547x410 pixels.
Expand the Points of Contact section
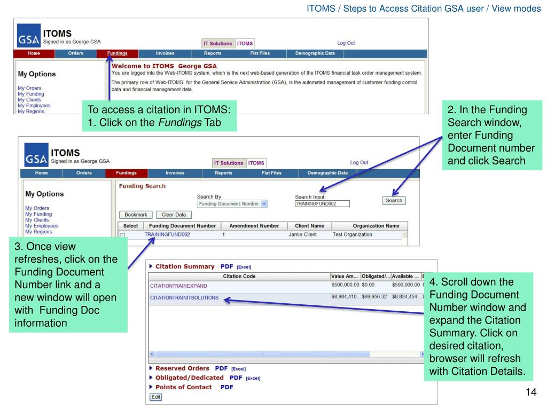pyautogui.click(x=151, y=387)
